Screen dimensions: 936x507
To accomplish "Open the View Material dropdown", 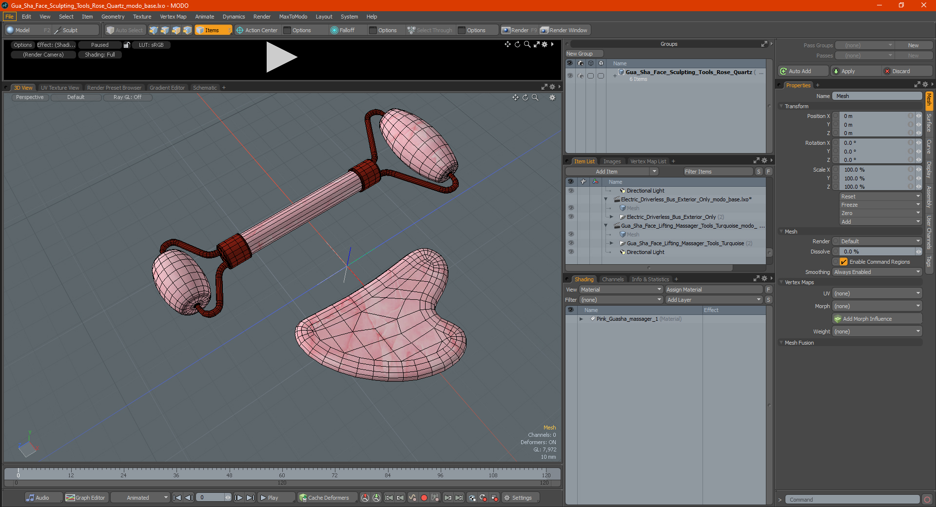I will [x=621, y=290].
